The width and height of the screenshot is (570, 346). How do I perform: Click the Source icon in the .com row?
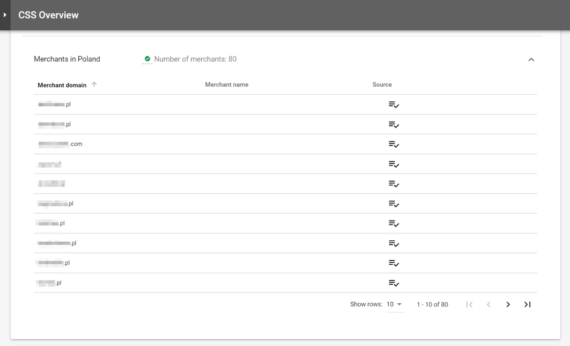[x=394, y=144]
